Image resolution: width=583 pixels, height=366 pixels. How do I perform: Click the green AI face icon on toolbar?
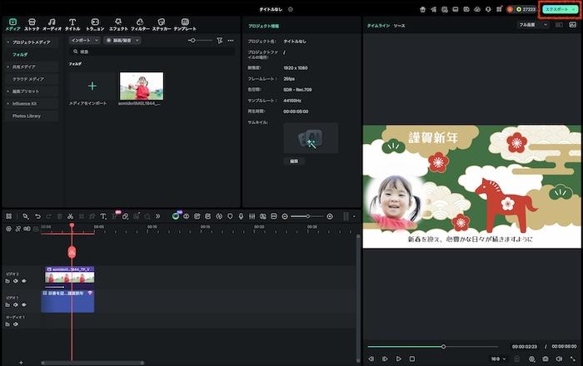click(176, 216)
